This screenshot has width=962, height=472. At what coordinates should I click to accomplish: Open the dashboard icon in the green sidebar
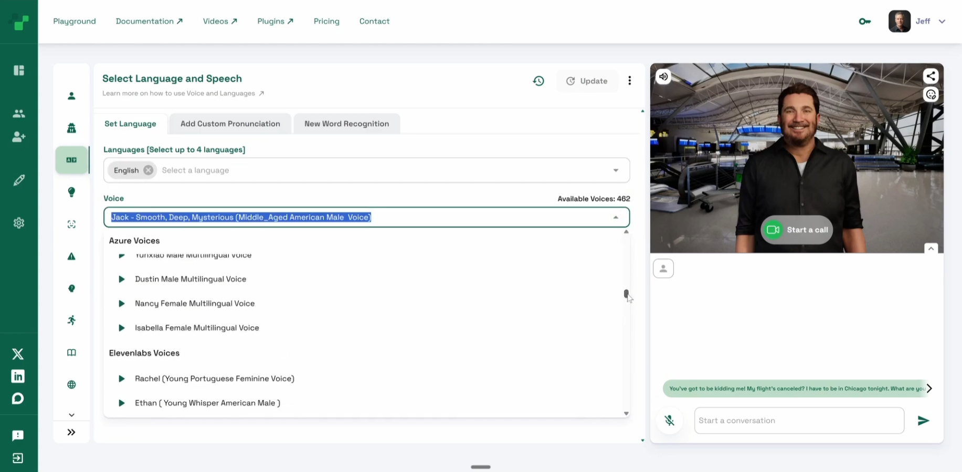click(x=19, y=70)
